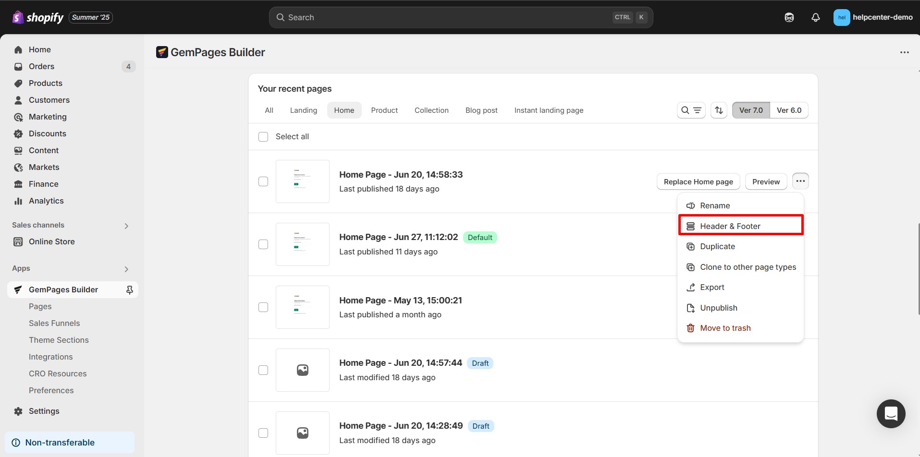Click the Shopify search field
This screenshot has width=920, height=457.
[x=460, y=17]
